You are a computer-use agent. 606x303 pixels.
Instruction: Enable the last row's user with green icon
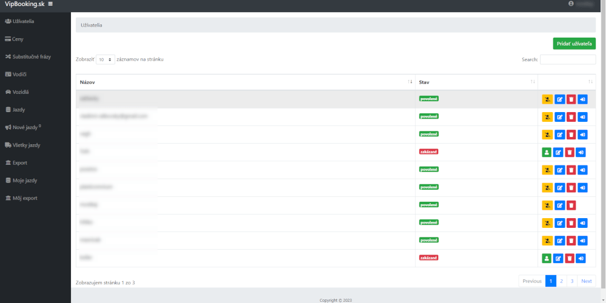(x=547, y=259)
